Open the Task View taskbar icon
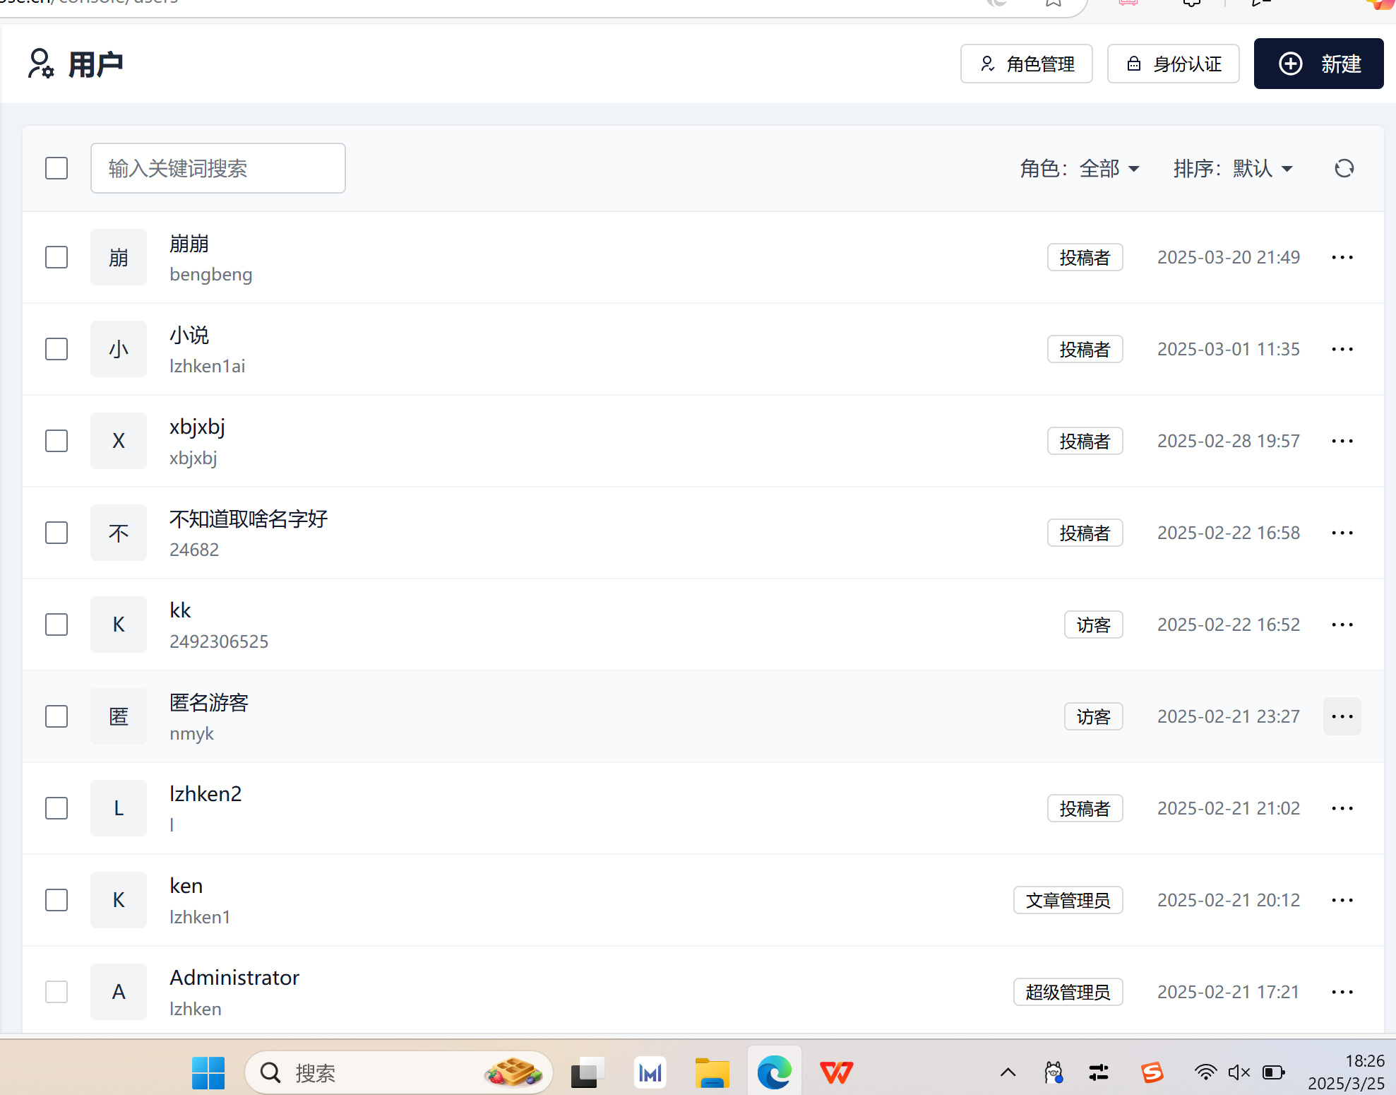 [587, 1073]
